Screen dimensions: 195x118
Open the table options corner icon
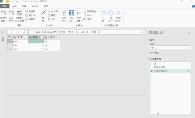(10, 37)
